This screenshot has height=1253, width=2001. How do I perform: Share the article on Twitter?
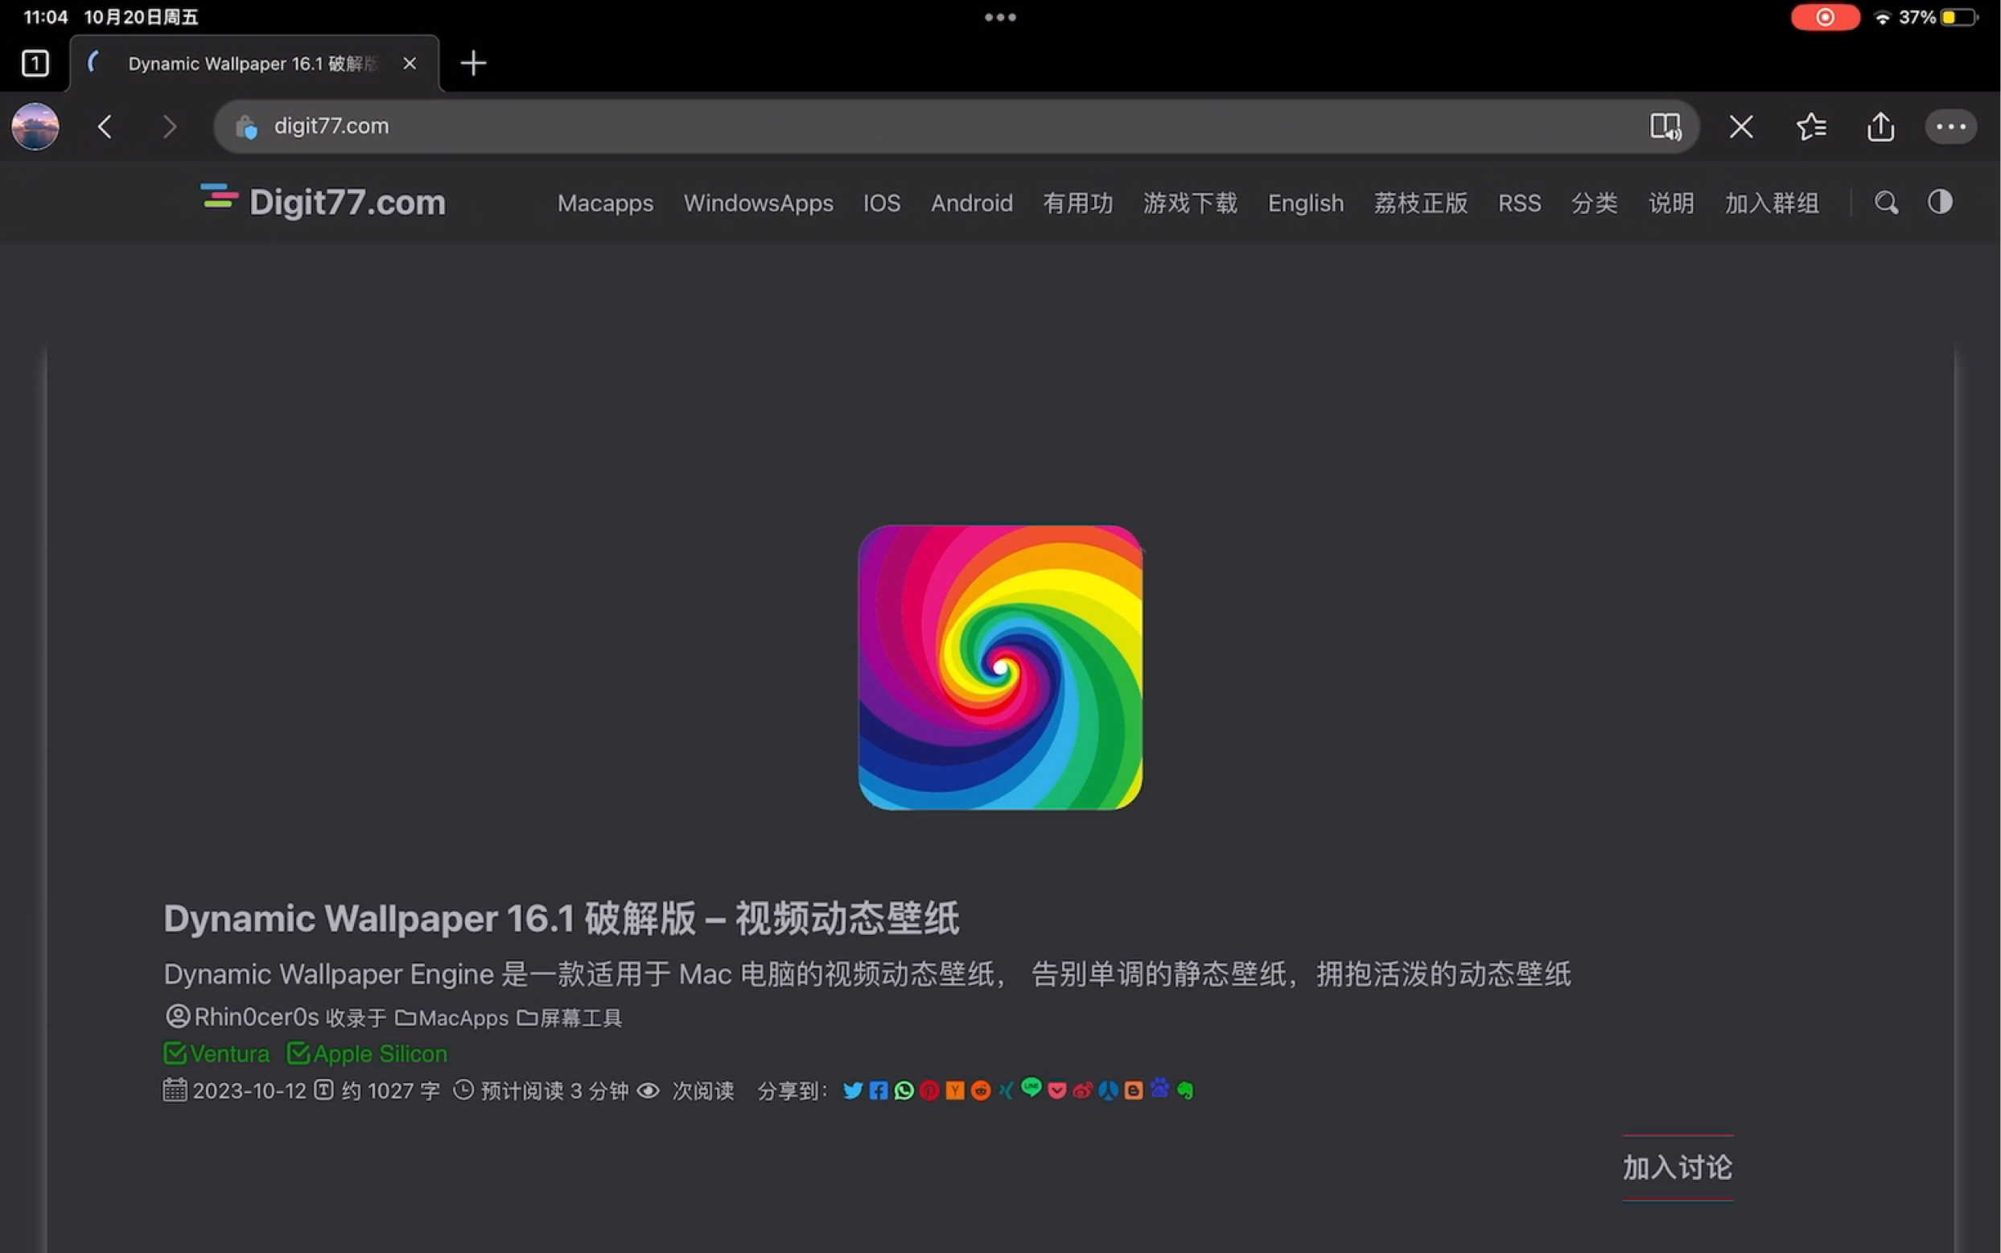click(853, 1090)
